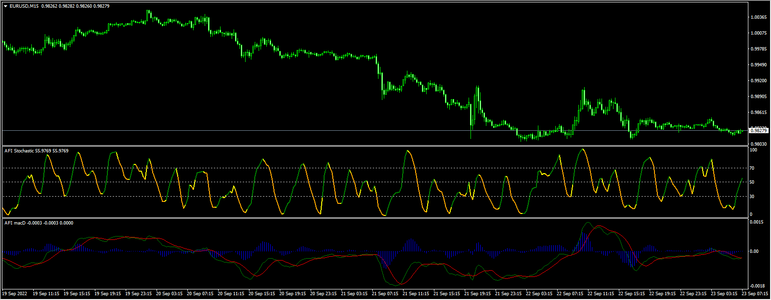
Task: Click the 20 Sep 03:15 time label
Action: tap(170, 293)
